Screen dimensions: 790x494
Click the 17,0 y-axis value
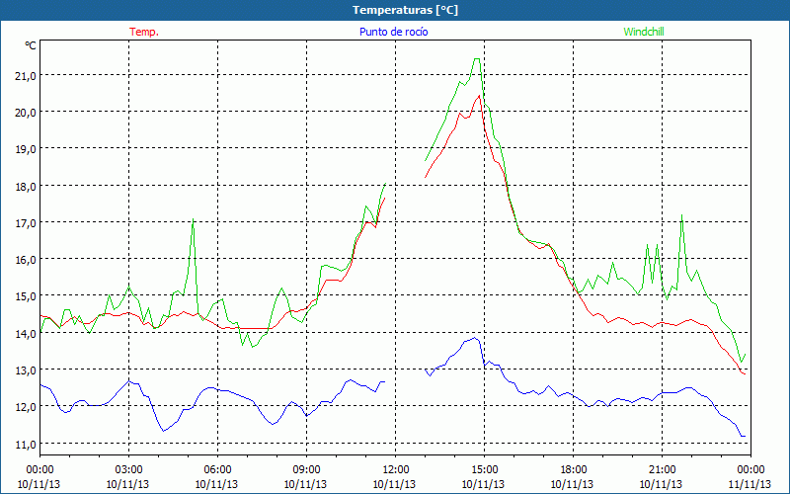pyautogui.click(x=25, y=222)
